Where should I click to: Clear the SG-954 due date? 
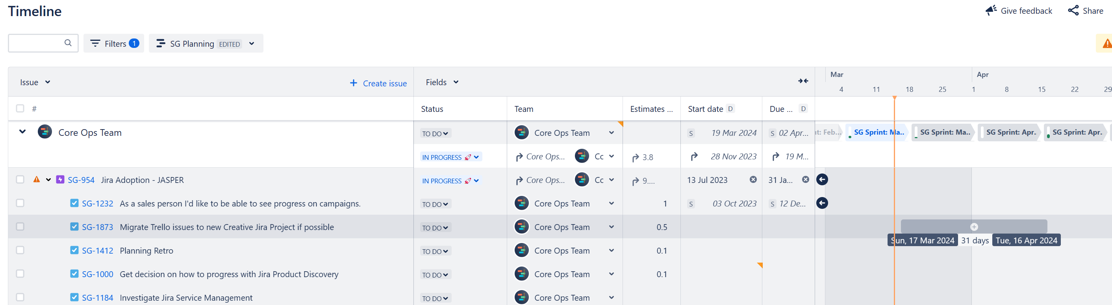click(806, 179)
